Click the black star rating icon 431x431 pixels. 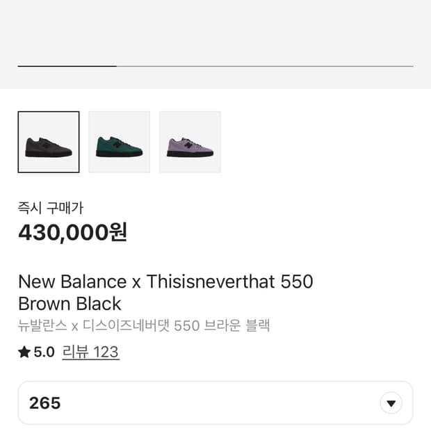click(x=24, y=352)
